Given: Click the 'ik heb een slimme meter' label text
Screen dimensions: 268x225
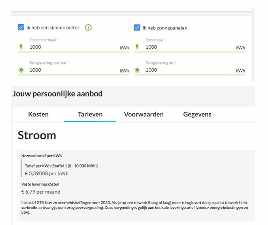Looking at the screenshot, I should tap(53, 27).
